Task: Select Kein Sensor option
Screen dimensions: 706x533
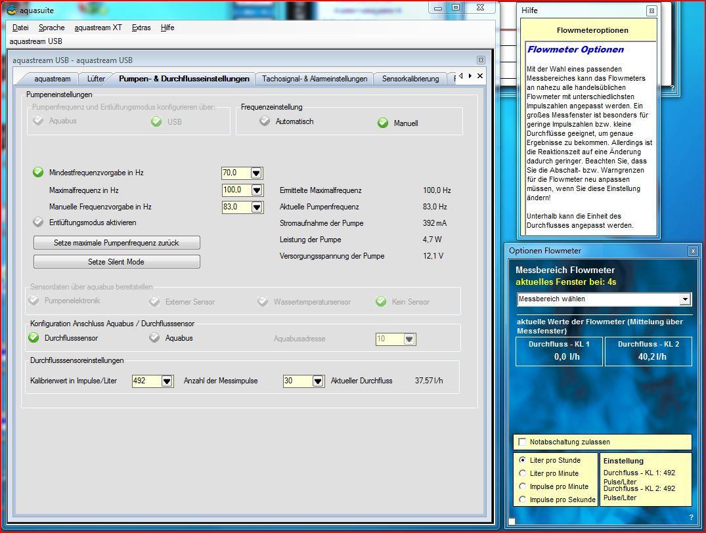Action: [x=381, y=301]
